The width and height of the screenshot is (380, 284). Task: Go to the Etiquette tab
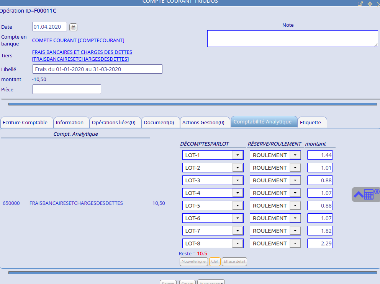click(x=311, y=123)
